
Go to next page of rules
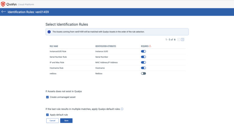pyautogui.click(x=183, y=40)
